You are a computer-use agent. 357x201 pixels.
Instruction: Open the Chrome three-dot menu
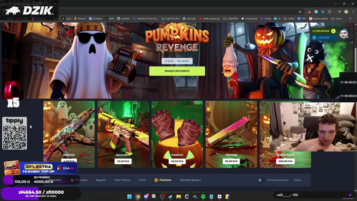coord(353,12)
